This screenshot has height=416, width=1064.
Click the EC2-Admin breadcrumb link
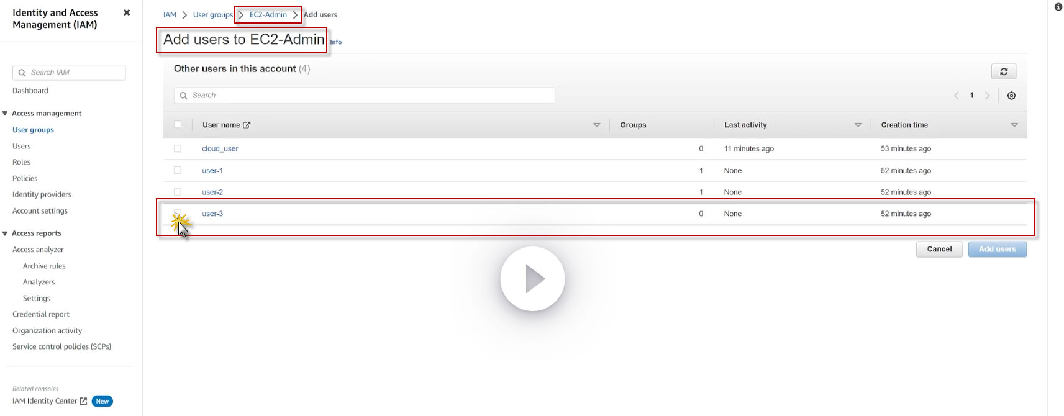pos(268,14)
